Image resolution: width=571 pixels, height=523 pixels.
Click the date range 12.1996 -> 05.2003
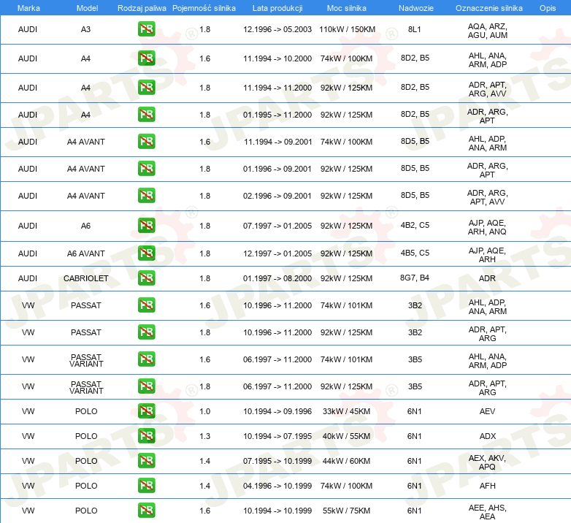(x=277, y=29)
